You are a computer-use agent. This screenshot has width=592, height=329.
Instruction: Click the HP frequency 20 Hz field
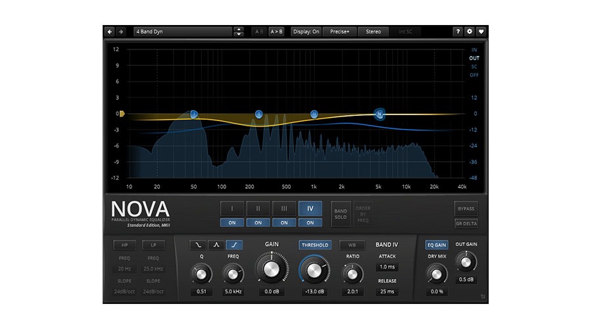click(x=124, y=269)
